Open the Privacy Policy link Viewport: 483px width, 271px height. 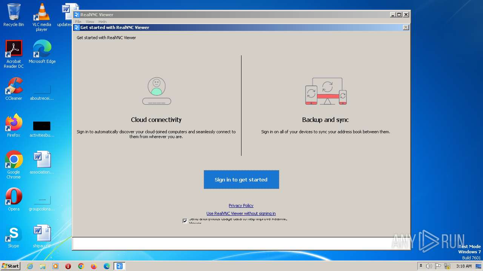point(241,206)
